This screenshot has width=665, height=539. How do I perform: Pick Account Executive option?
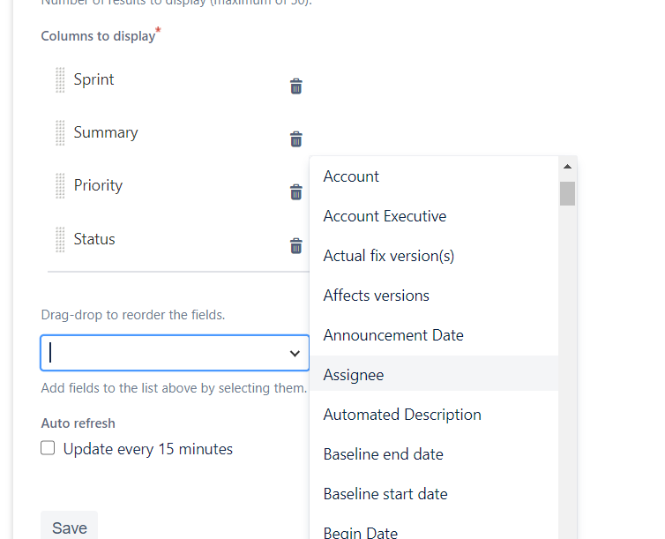tap(385, 216)
